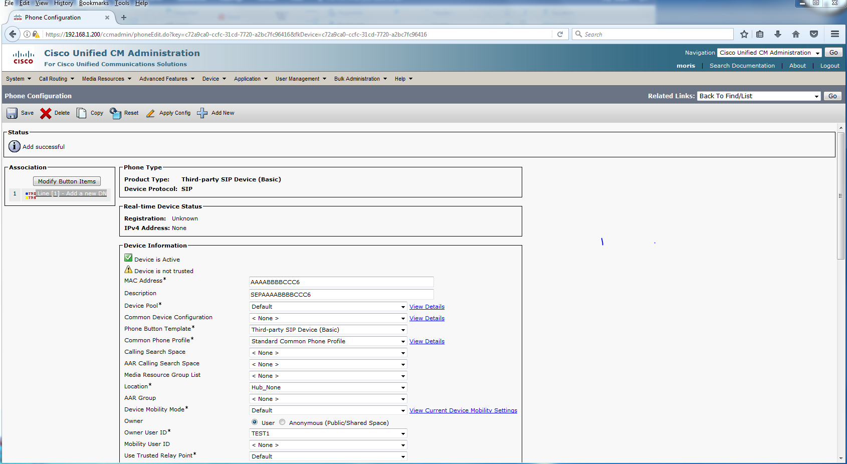Click in the MAC Address field
Screen dimensions: 847x464
[341, 282]
